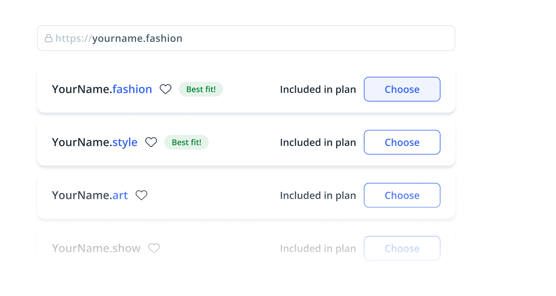Click the YourName.style domain name
The height and width of the screenshot is (296, 556).
[x=95, y=142]
